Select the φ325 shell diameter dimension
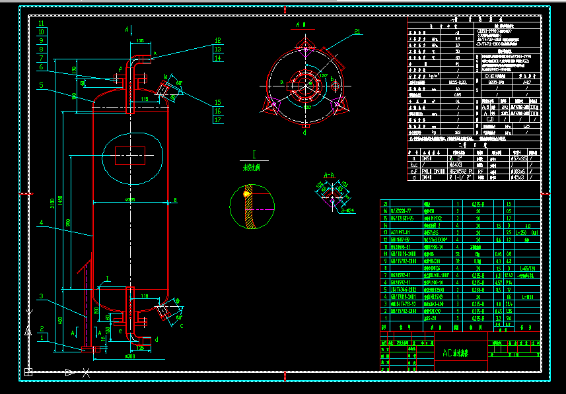 [130, 199]
